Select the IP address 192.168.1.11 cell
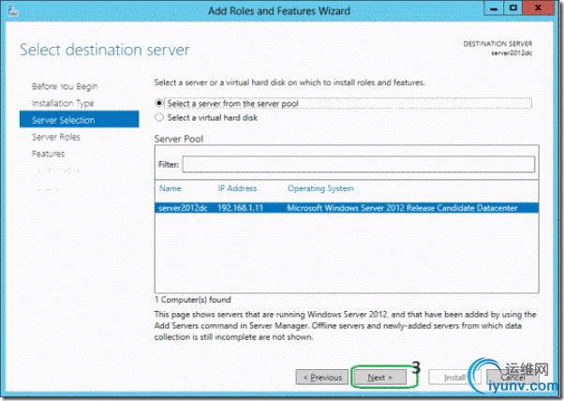 pyautogui.click(x=240, y=208)
